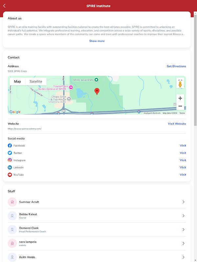Click the sara lampela name

28,242
